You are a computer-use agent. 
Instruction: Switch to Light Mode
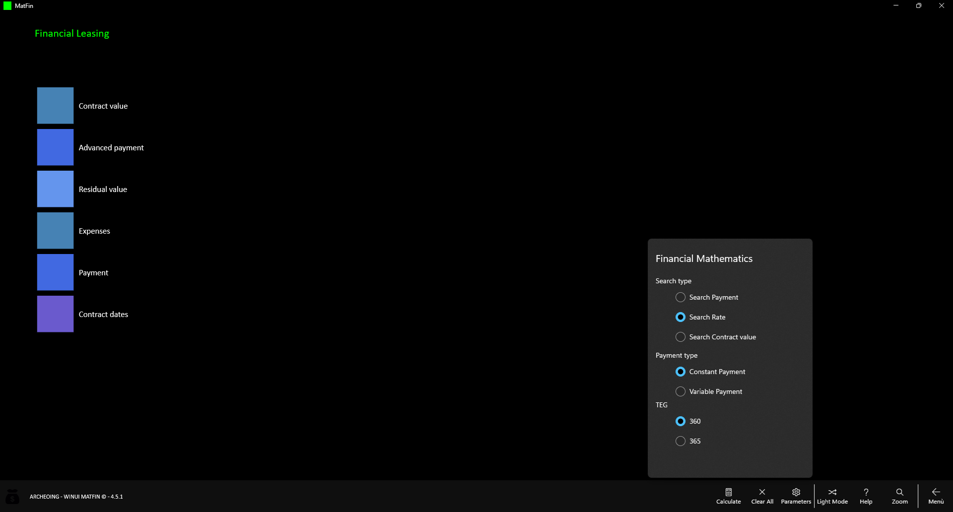click(x=832, y=496)
